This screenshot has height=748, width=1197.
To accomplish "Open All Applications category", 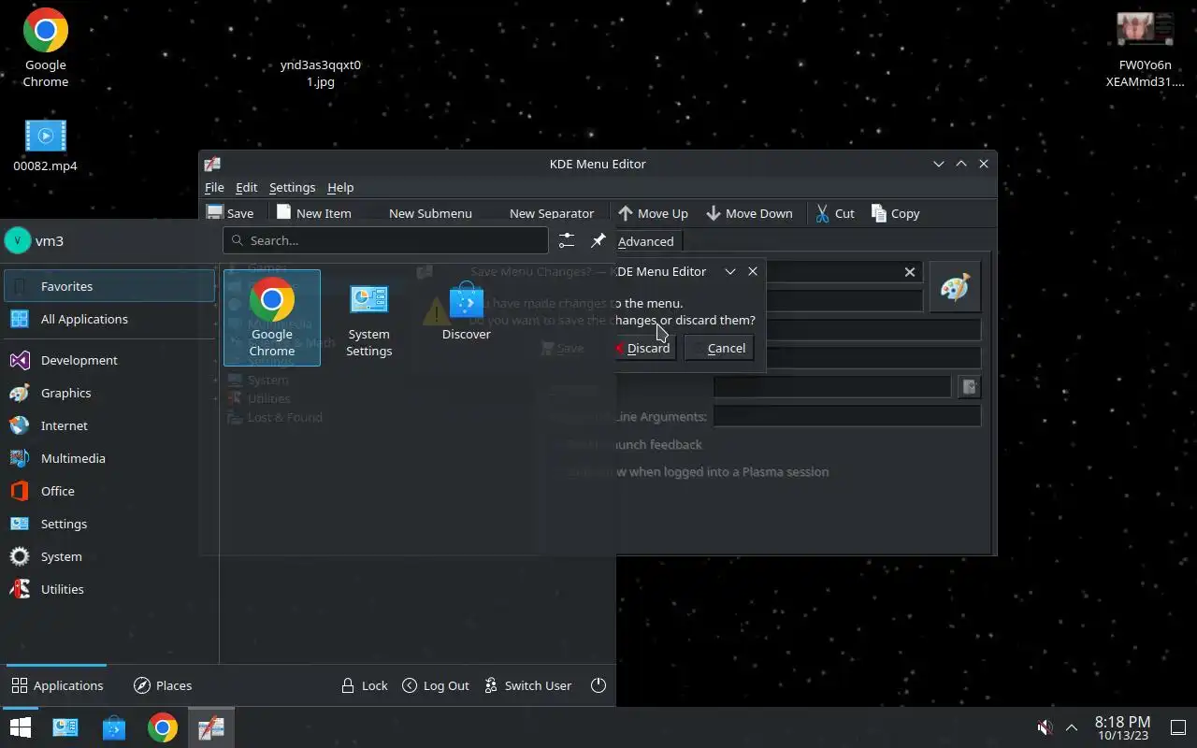I will coord(109,319).
